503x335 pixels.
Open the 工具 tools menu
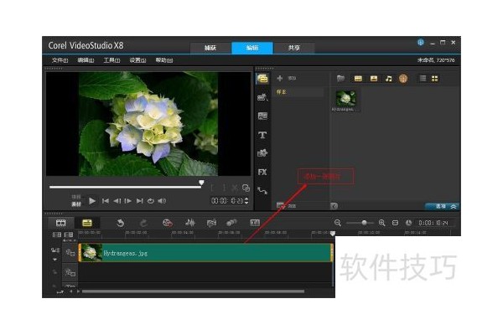(111, 60)
